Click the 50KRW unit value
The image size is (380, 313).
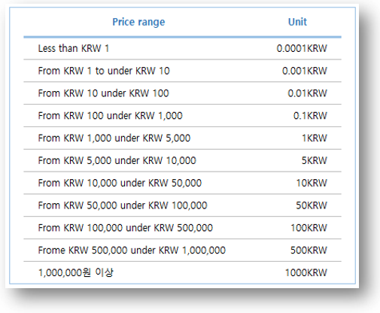pos(312,205)
